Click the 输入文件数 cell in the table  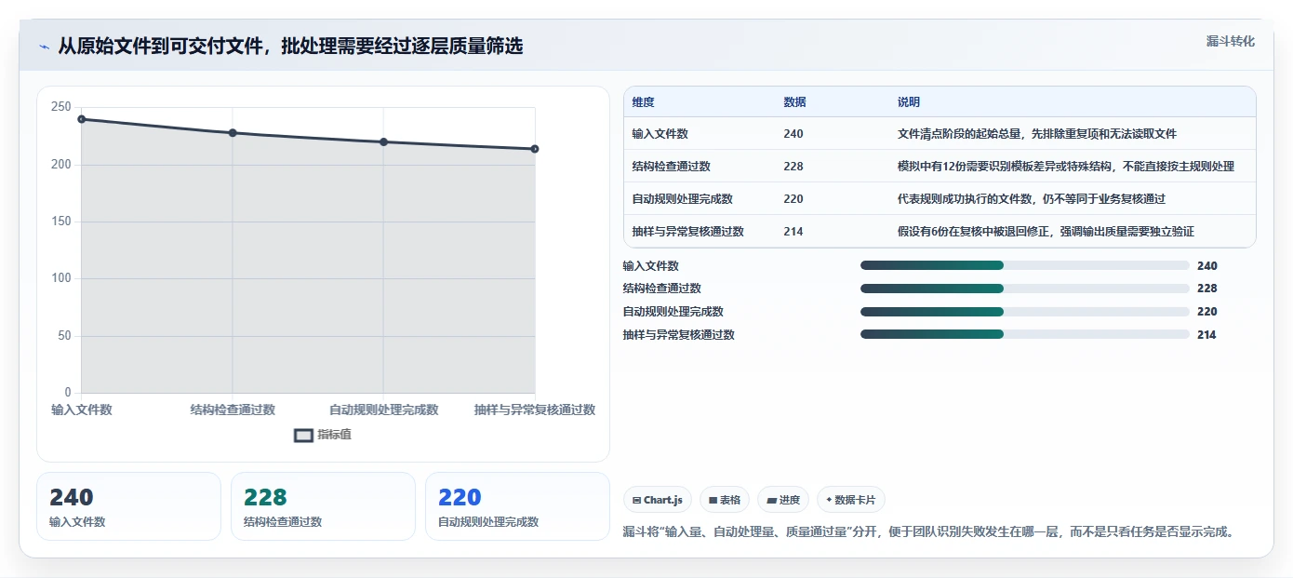660,134
